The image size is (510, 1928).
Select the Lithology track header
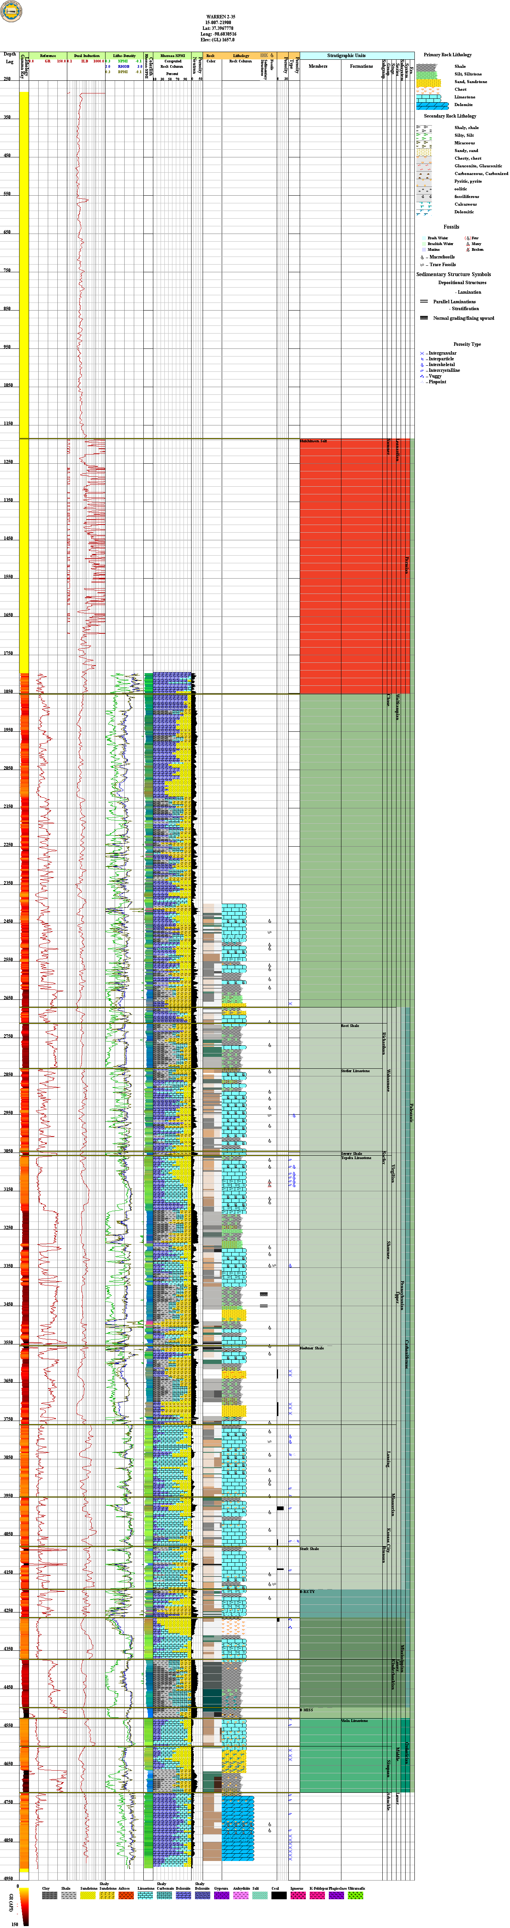241,56
